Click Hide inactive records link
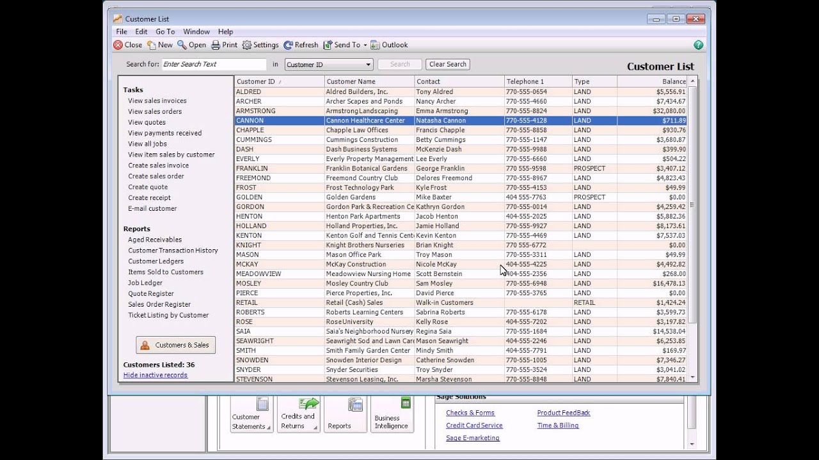 click(x=155, y=375)
